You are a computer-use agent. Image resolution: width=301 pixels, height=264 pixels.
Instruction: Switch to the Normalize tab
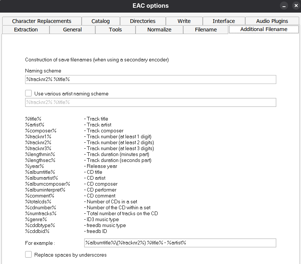159,30
